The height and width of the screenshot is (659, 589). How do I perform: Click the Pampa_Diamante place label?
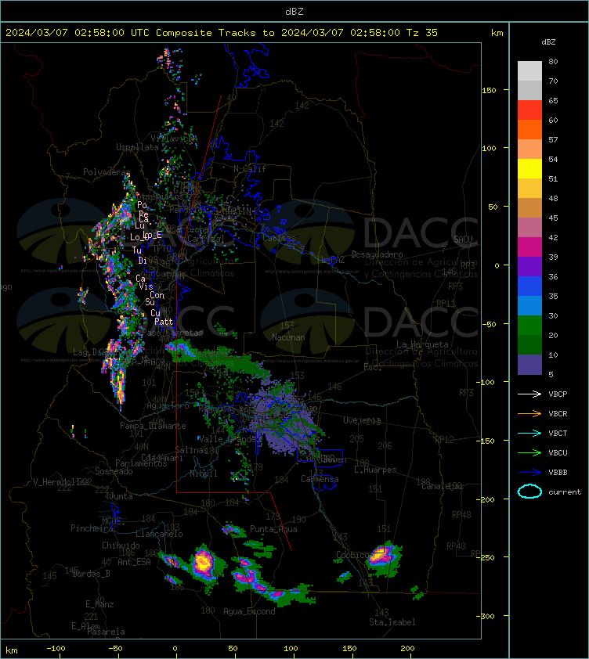point(153,426)
